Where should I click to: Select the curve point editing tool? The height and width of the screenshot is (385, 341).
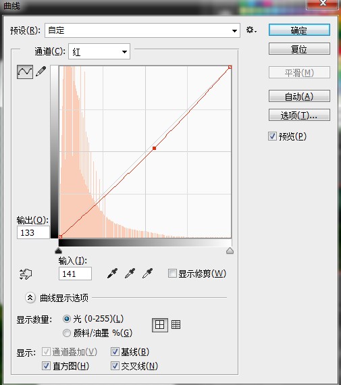[x=25, y=72]
